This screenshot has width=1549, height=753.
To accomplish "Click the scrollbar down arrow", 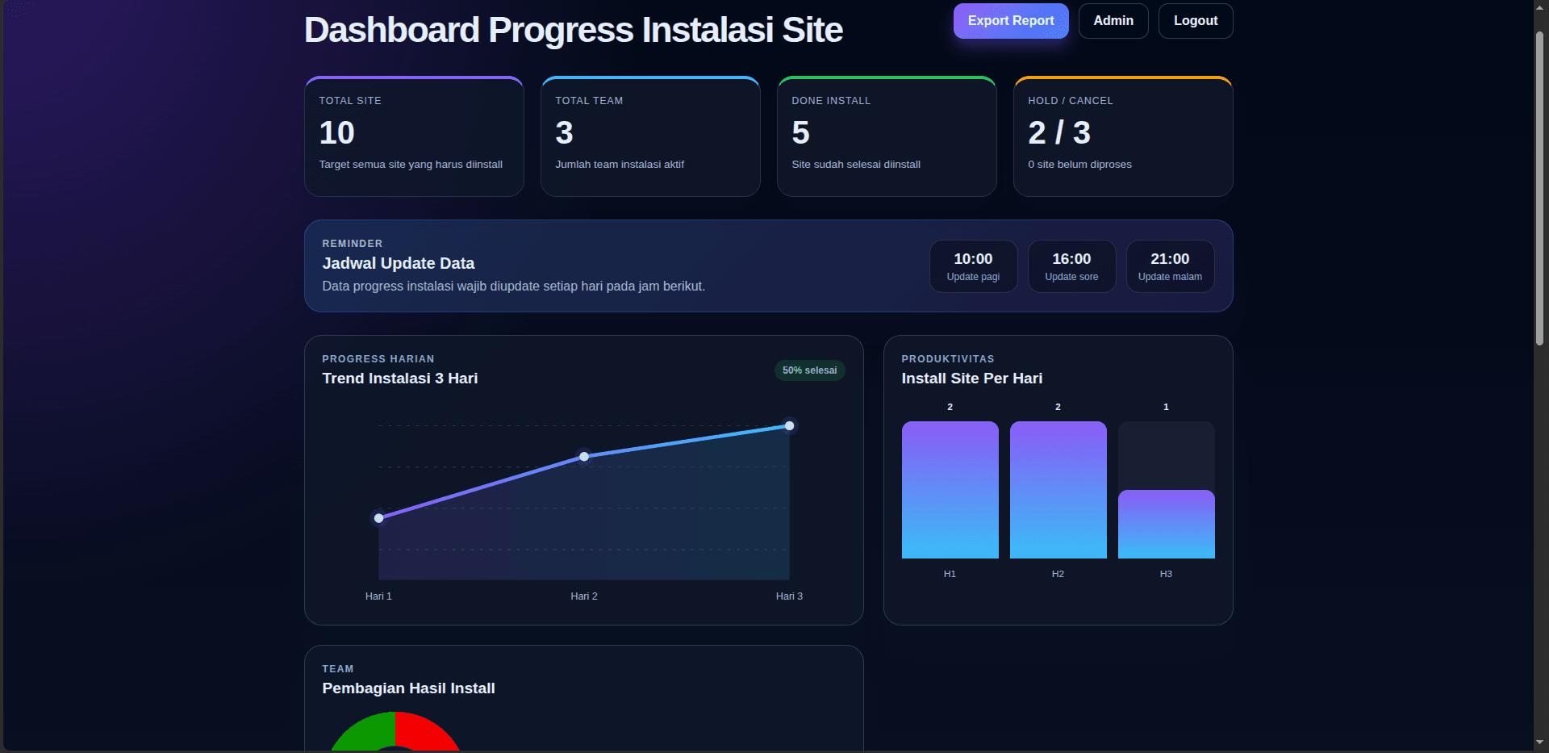I will coord(1540,742).
